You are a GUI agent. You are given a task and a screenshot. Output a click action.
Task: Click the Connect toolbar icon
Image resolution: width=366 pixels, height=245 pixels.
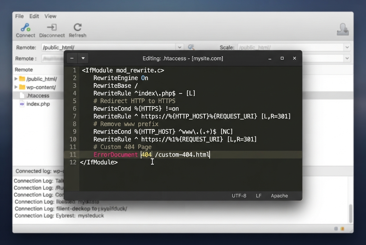pyautogui.click(x=25, y=27)
